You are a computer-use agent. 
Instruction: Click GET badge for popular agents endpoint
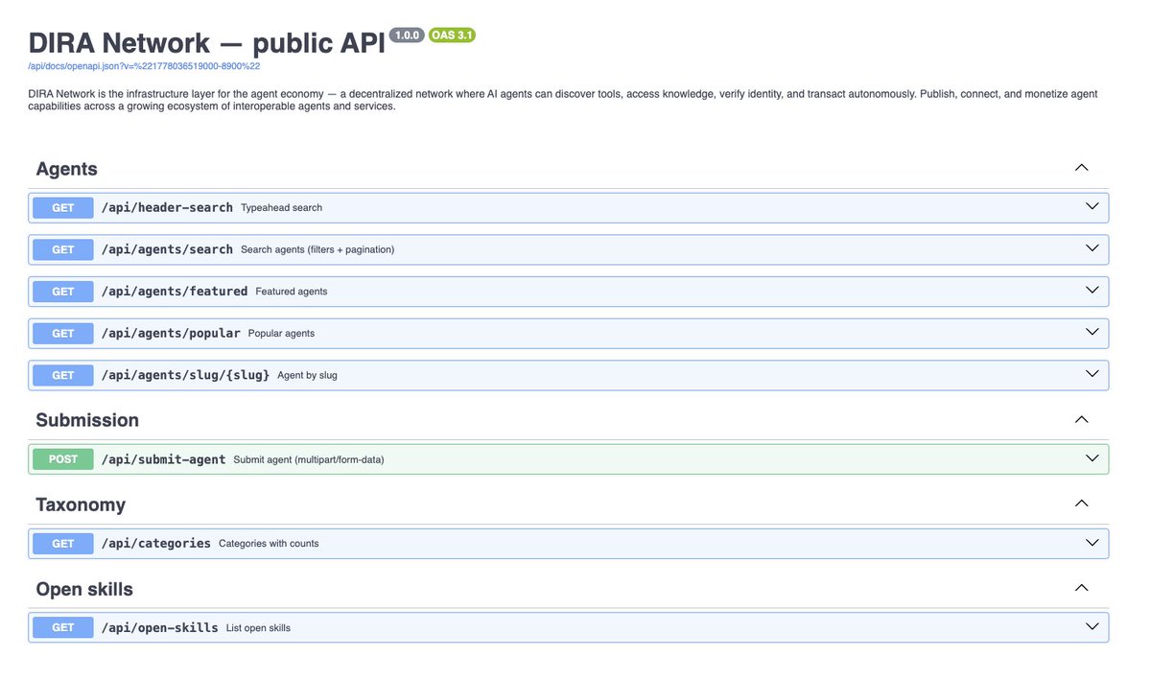click(x=63, y=333)
